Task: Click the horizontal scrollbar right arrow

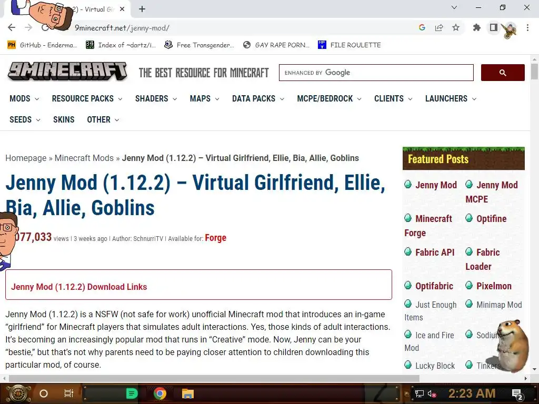Action: click(526, 378)
